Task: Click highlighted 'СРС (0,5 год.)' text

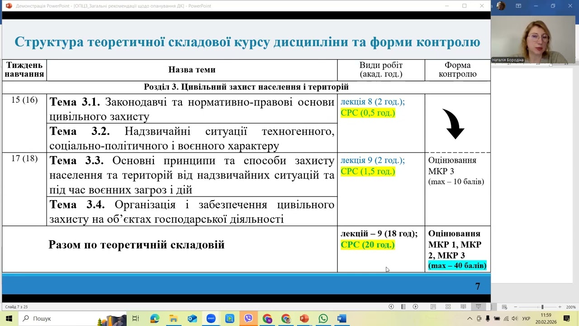Action: [368, 113]
